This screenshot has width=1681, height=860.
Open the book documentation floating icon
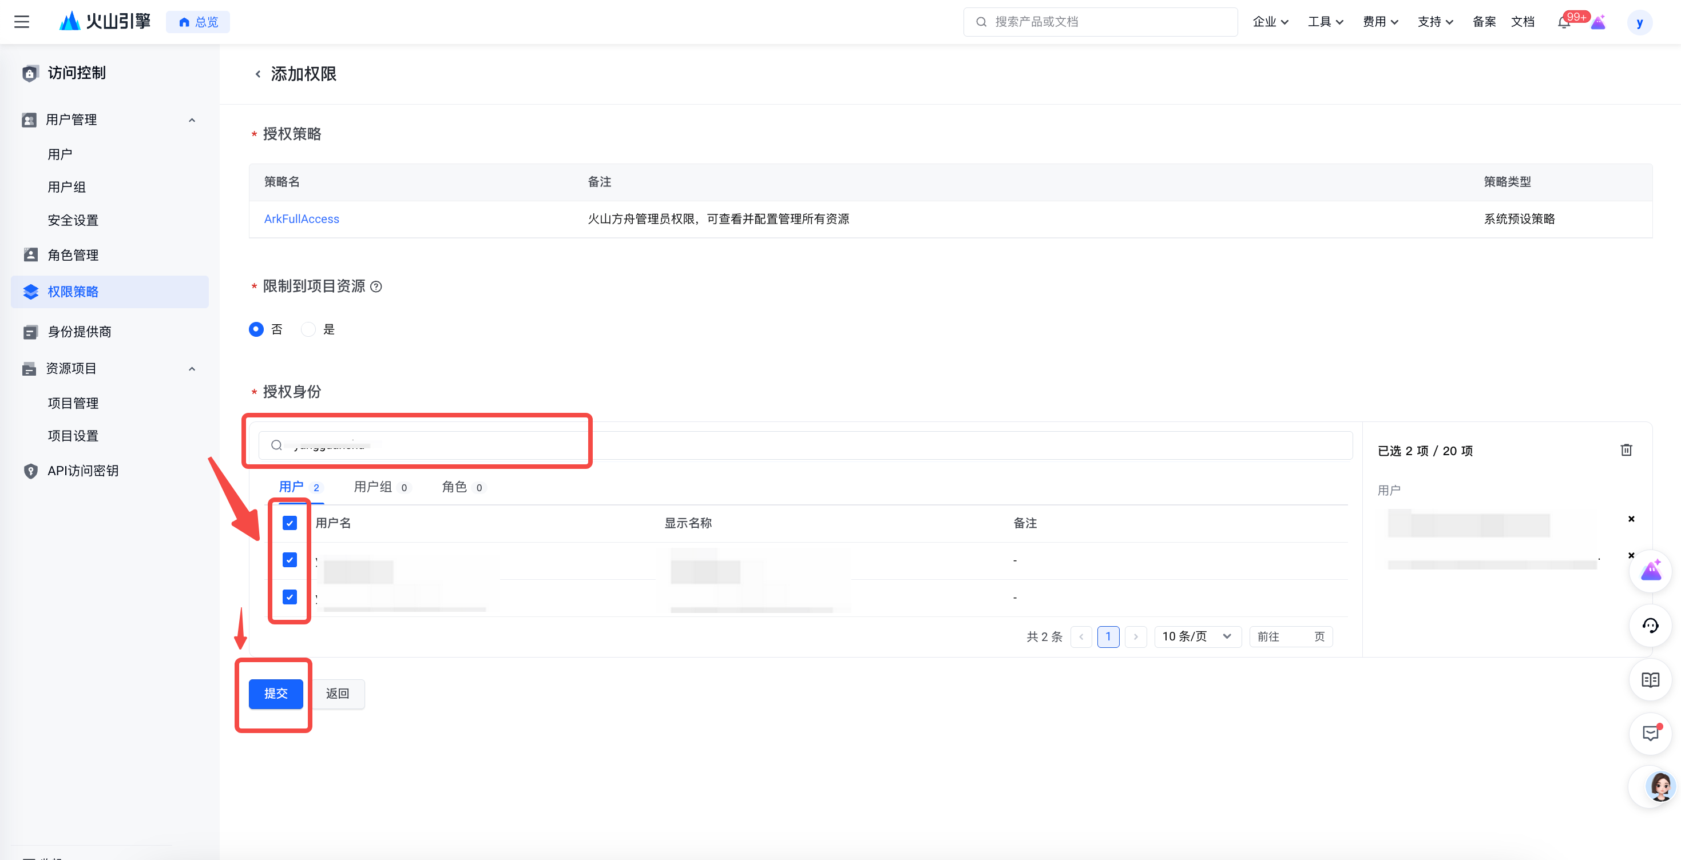[1650, 680]
